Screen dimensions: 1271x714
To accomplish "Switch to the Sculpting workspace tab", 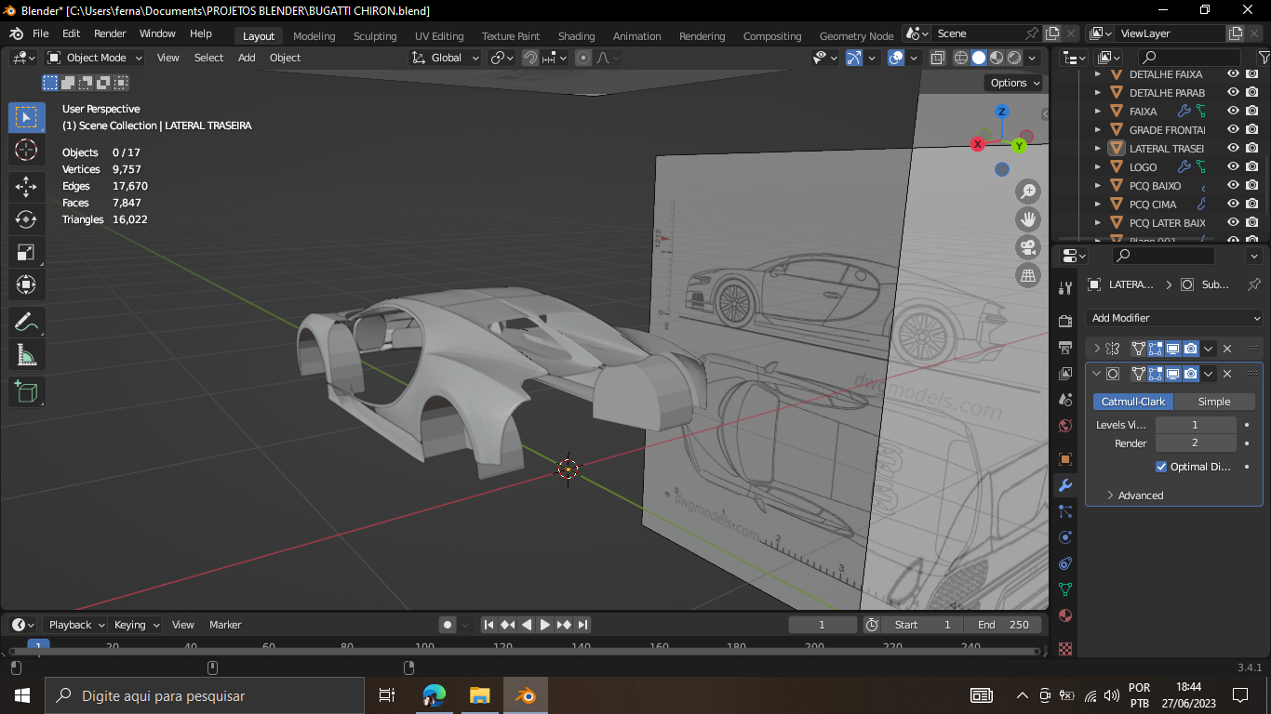I will [375, 36].
